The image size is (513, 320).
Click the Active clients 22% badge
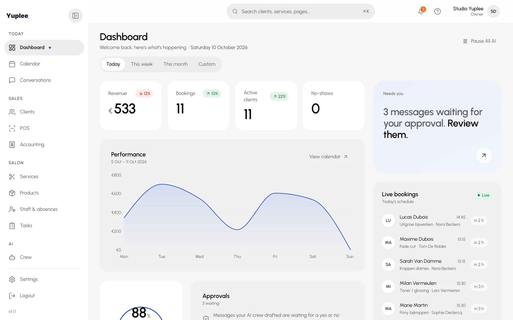point(279,97)
